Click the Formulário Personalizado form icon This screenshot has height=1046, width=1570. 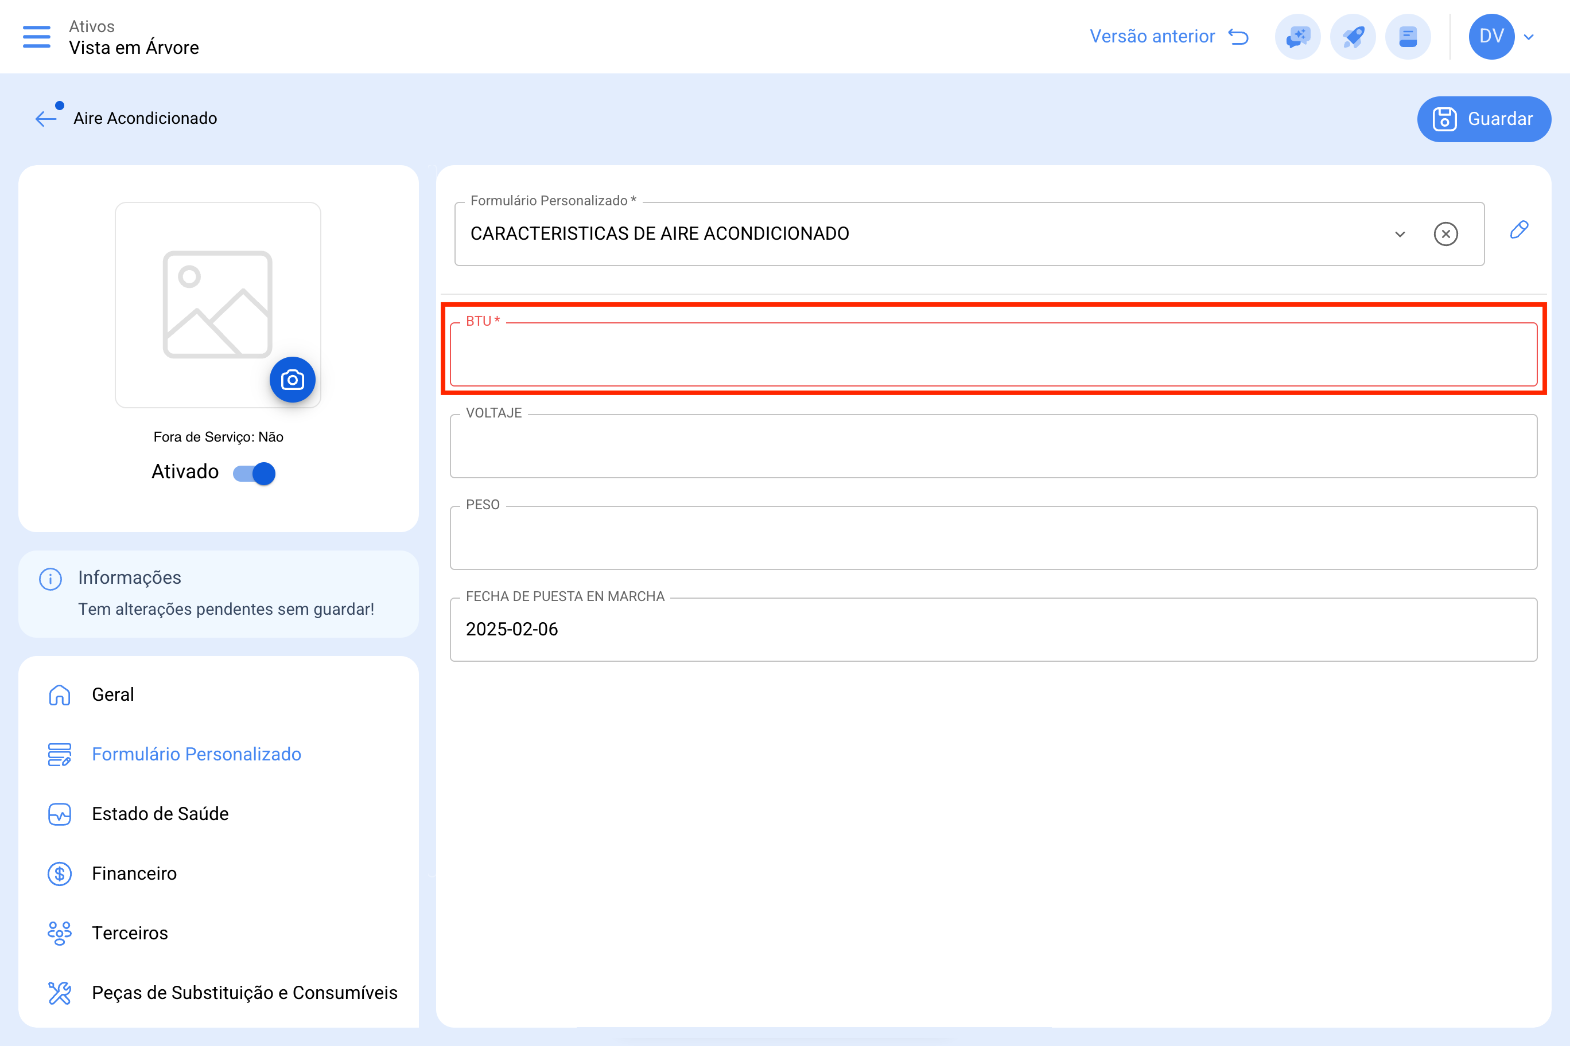click(60, 755)
